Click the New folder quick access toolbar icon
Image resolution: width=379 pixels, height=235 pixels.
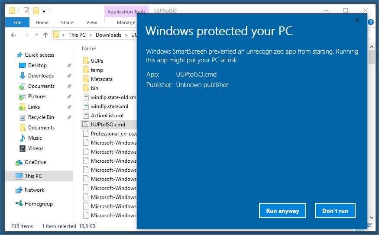[36, 11]
